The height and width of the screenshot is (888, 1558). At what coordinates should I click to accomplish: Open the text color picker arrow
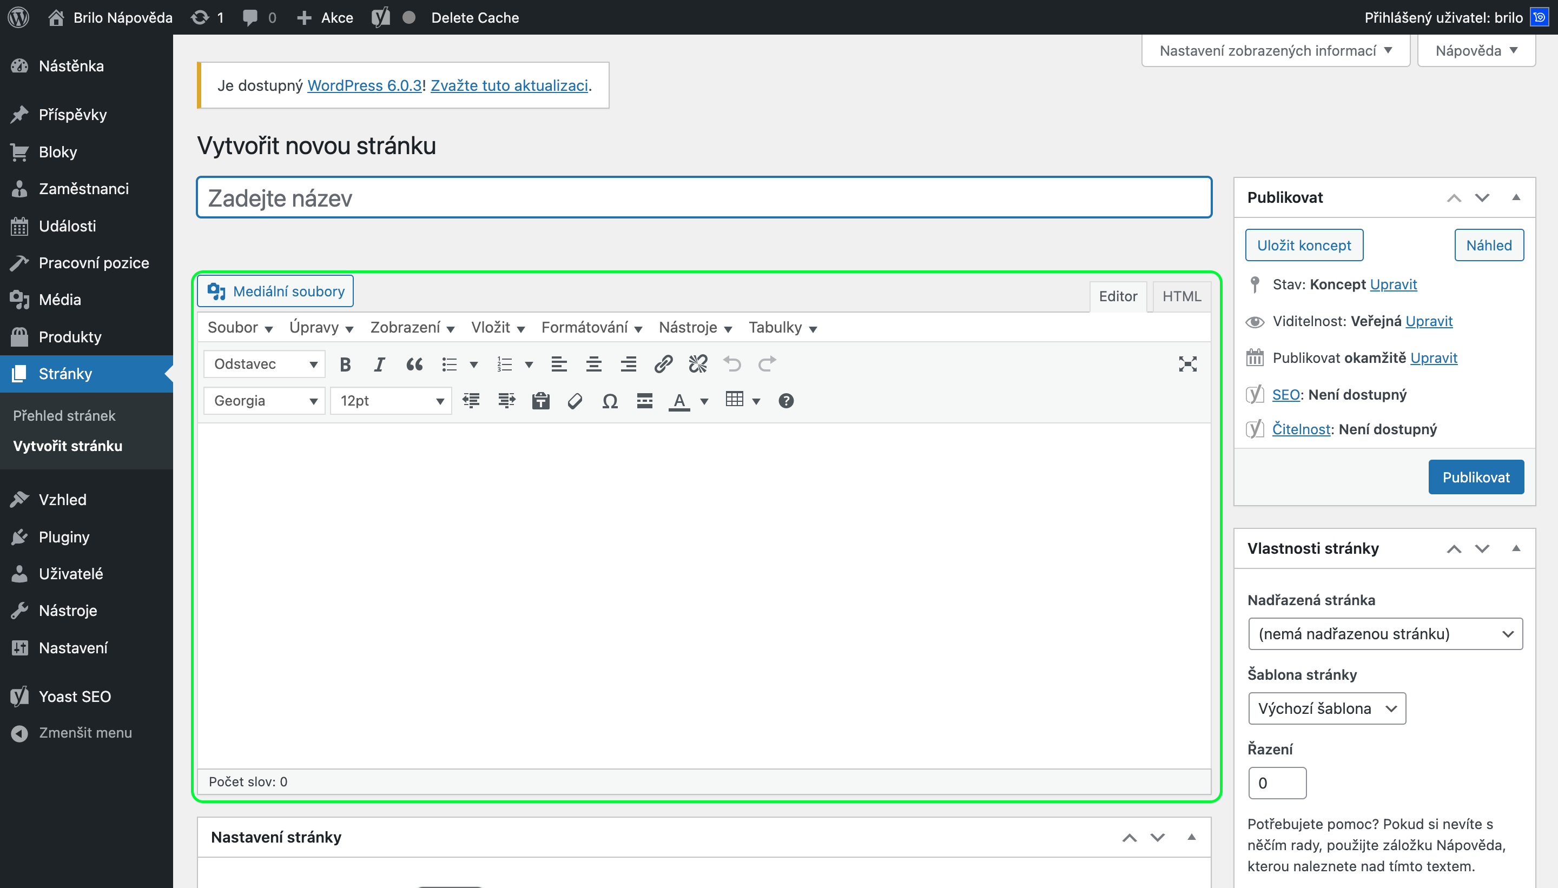coord(704,401)
